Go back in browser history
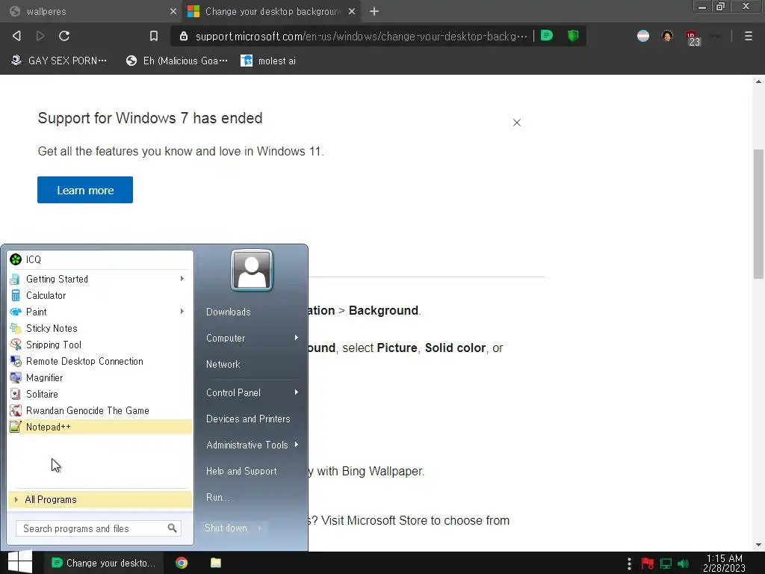This screenshot has width=765, height=574. (16, 36)
